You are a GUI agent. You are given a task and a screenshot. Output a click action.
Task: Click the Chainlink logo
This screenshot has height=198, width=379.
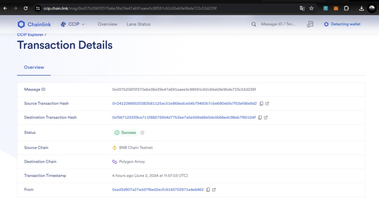[x=34, y=24]
